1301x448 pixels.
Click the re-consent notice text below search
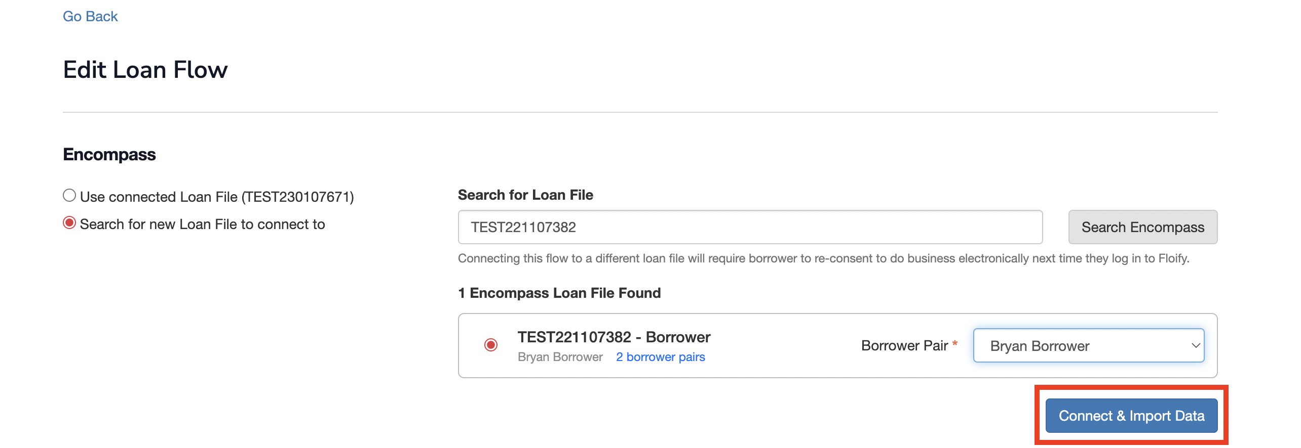[823, 259]
